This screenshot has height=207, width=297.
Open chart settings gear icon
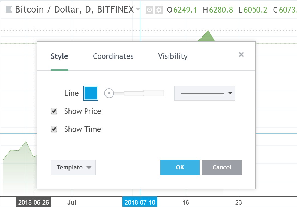click(159, 10)
